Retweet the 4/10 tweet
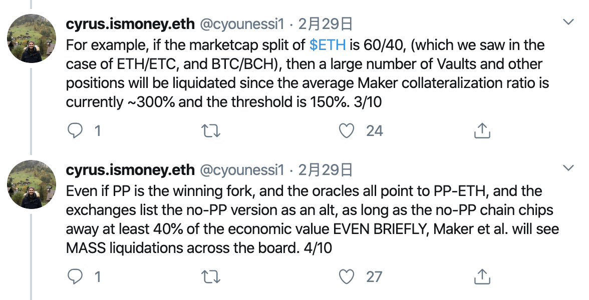This screenshot has width=589, height=300. point(211,277)
